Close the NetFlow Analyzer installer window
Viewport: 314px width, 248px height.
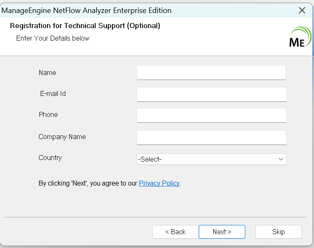tap(302, 10)
